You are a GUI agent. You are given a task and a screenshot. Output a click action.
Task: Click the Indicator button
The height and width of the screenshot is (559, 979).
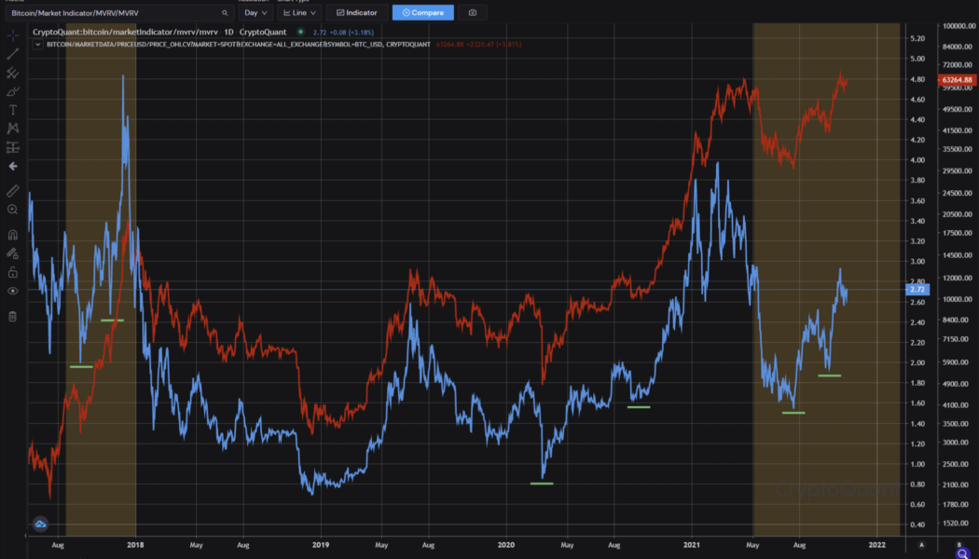(355, 12)
